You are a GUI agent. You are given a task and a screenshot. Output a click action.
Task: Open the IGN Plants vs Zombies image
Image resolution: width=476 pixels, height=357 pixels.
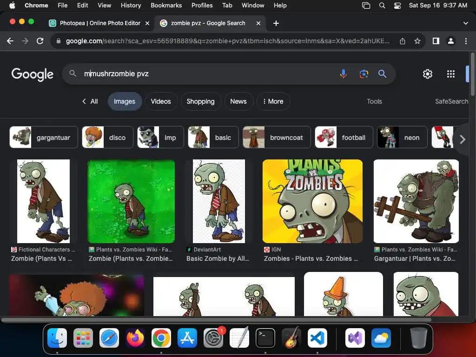coord(312,201)
